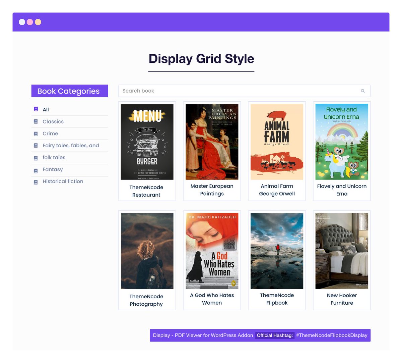Select the All category
This screenshot has width=402, height=364.
coord(46,109)
